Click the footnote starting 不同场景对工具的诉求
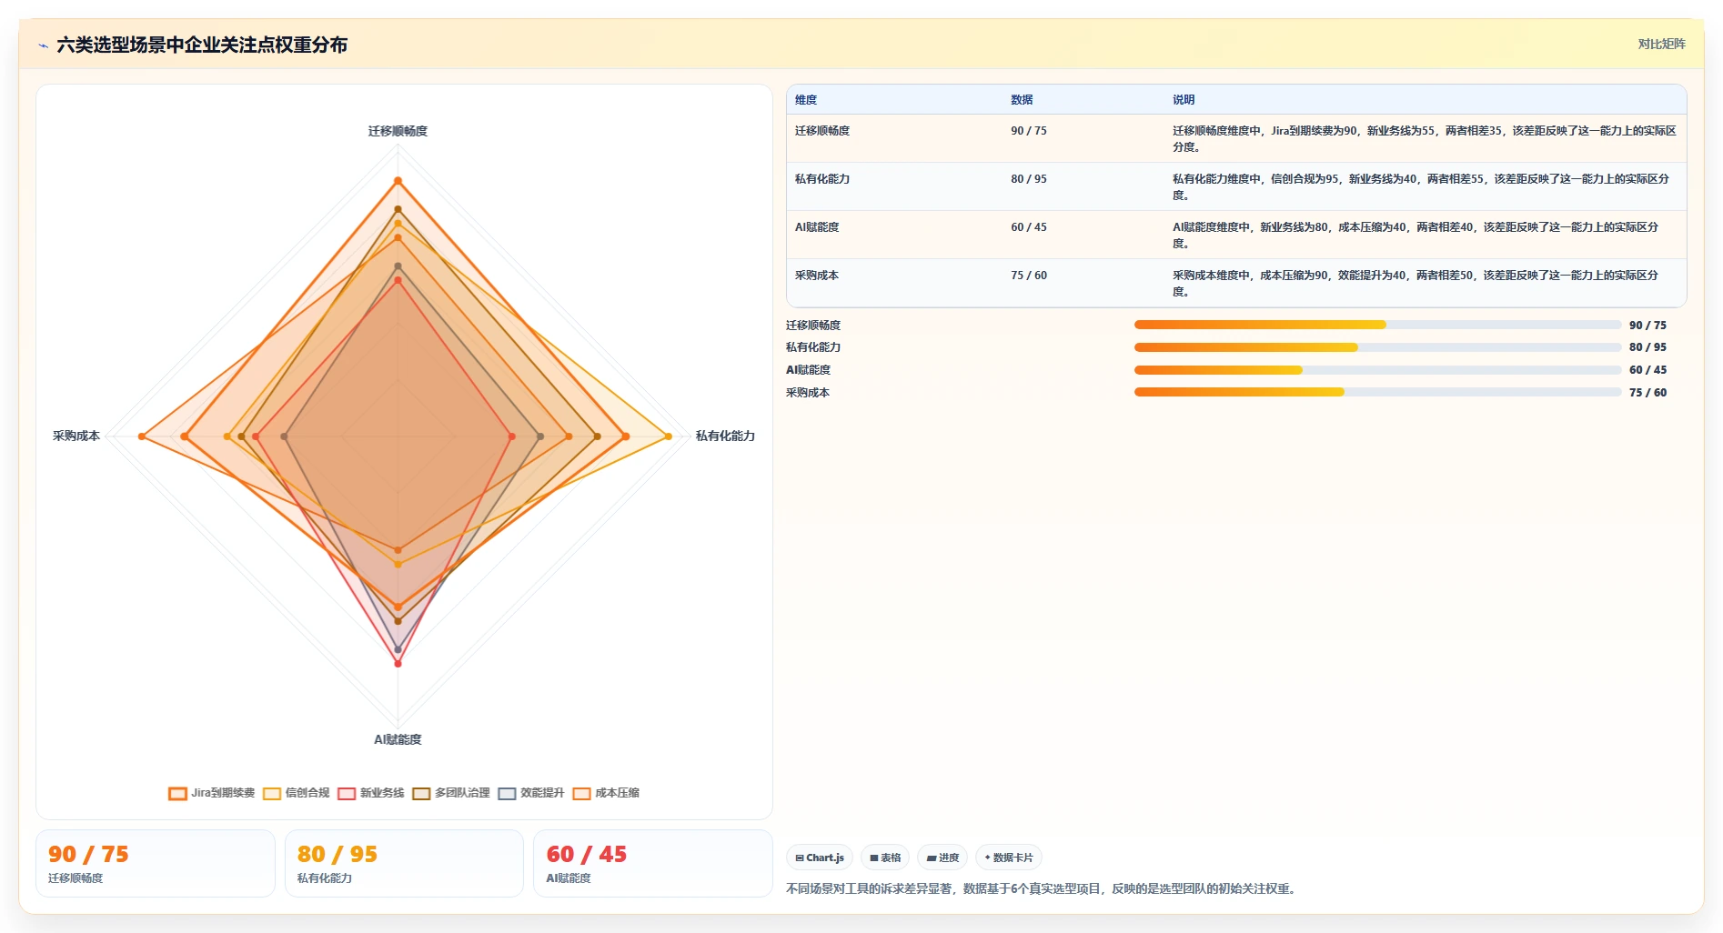Image resolution: width=1723 pixels, height=933 pixels. tap(1043, 889)
